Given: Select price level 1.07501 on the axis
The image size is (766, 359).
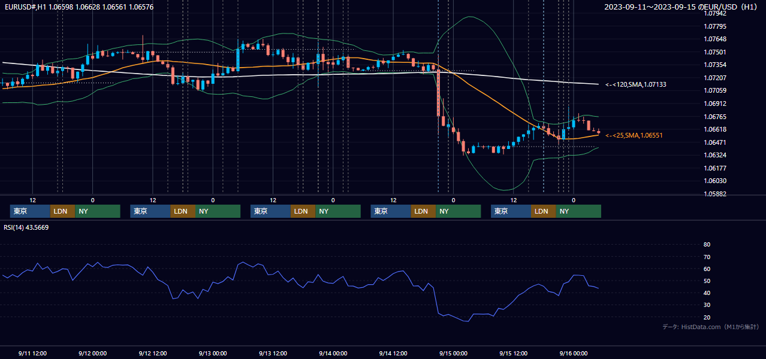Looking at the screenshot, I should [714, 52].
